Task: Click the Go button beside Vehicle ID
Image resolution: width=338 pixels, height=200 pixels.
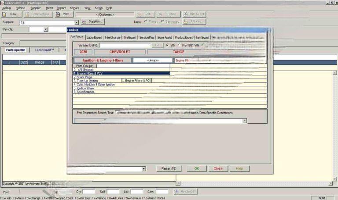Action: [x=157, y=45]
